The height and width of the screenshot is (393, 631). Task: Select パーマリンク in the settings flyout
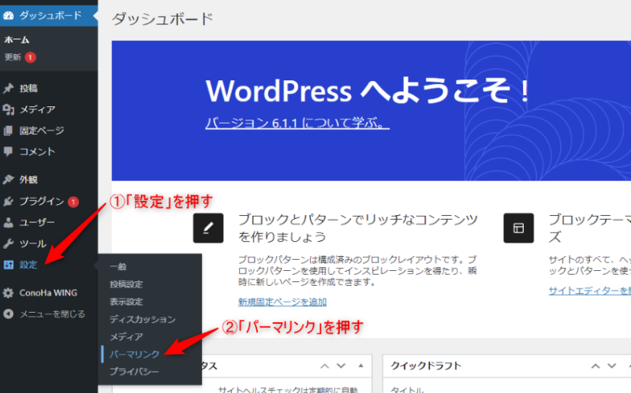tap(134, 354)
